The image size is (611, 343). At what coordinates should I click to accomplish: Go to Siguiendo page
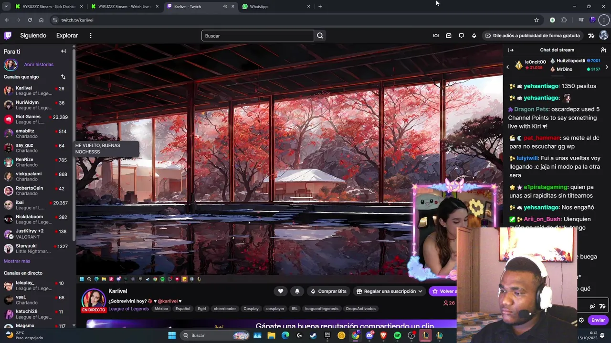pos(33,36)
